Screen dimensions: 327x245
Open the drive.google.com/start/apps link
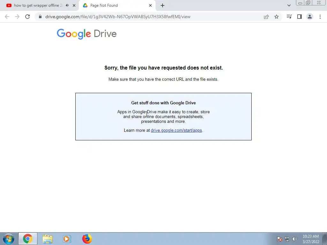tap(176, 130)
